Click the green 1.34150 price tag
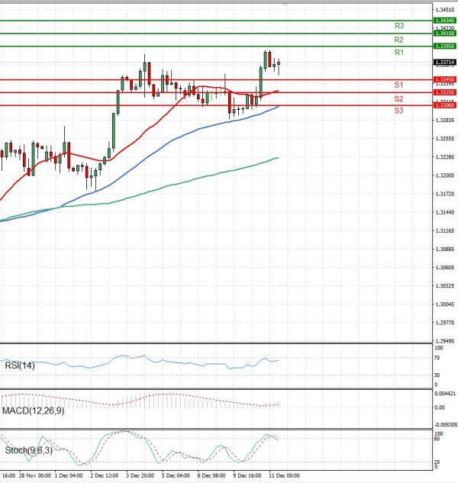 pos(443,34)
